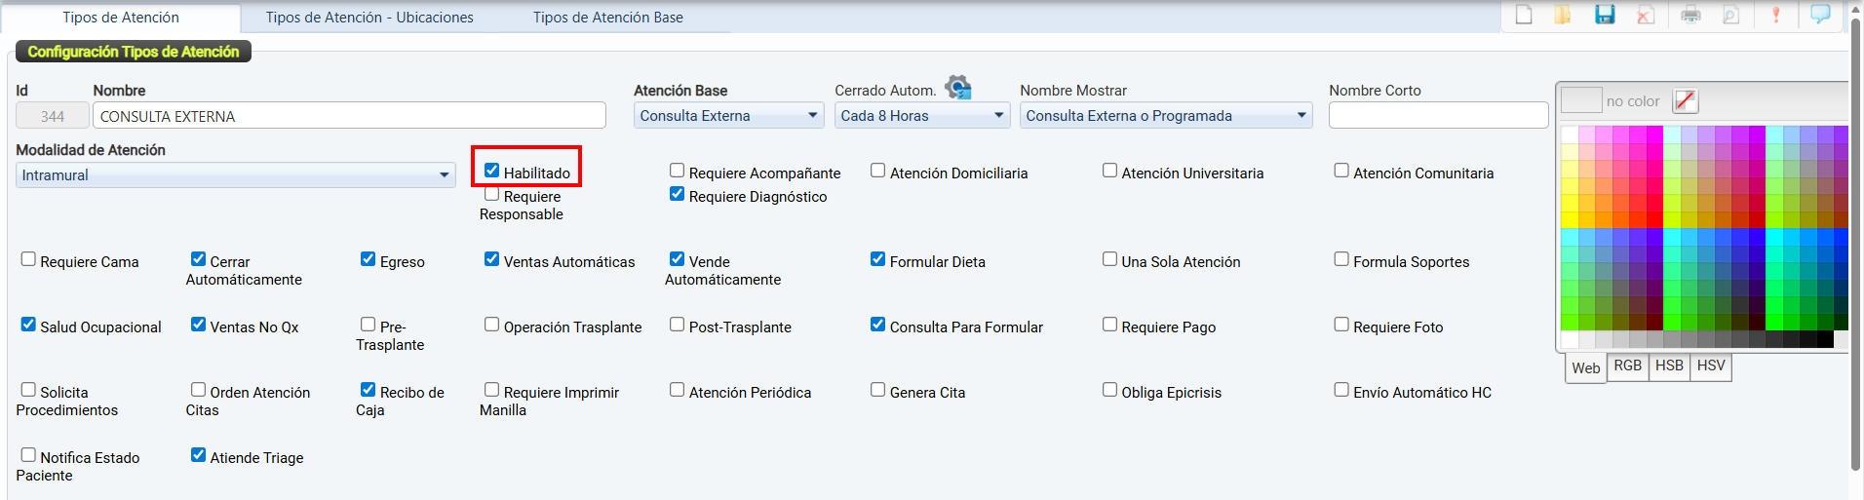Switch to Tipos de Atención - Ubicaciones tab
1864x500 pixels.
pos(369,18)
